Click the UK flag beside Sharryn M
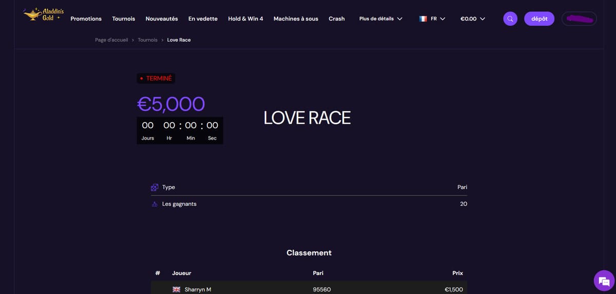616x294 pixels. (x=176, y=289)
